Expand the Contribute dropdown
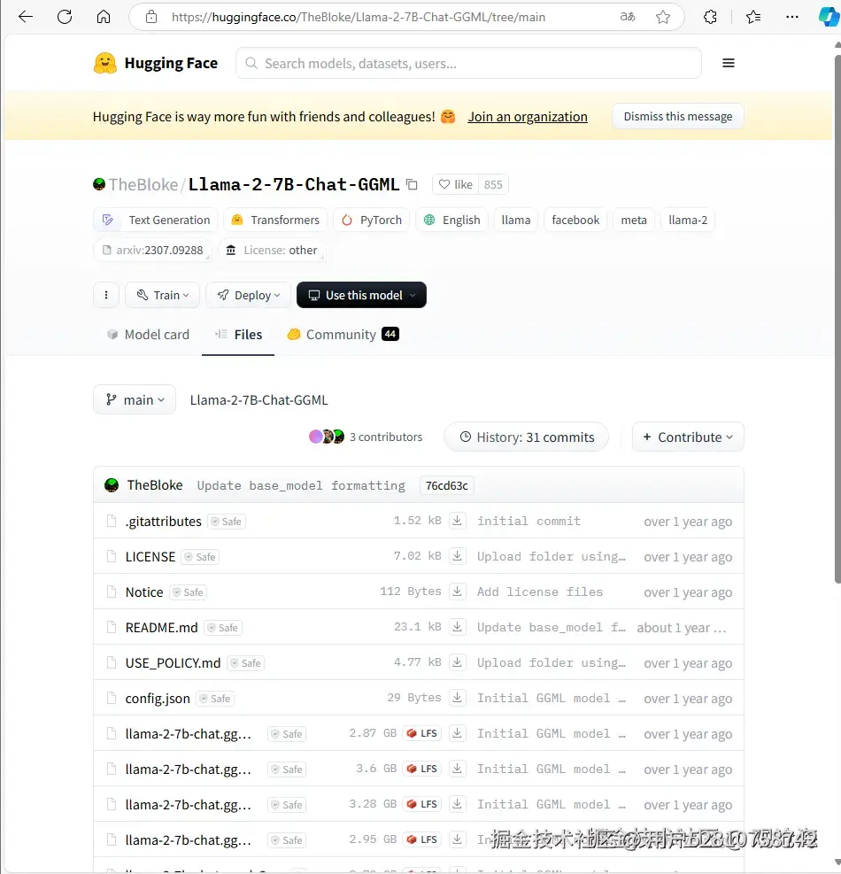Viewport: 841px width, 874px height. 688,437
